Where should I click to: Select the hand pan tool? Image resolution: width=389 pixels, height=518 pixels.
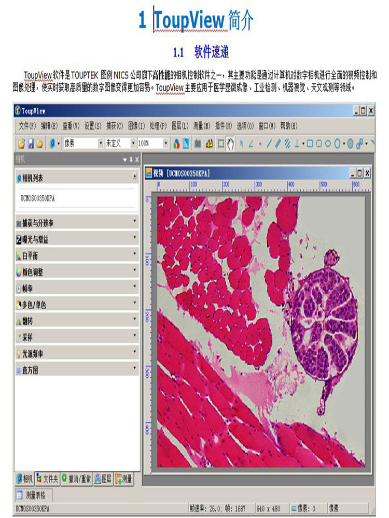tap(230, 143)
